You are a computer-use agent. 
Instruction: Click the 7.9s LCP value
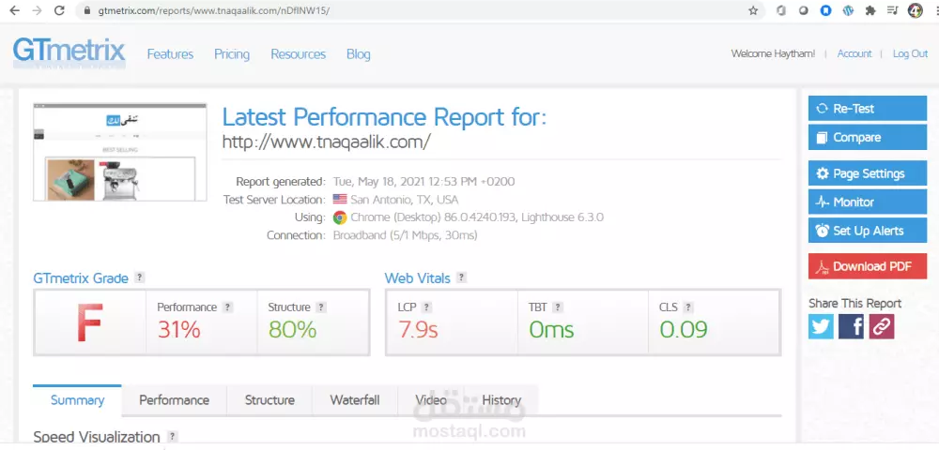418,329
